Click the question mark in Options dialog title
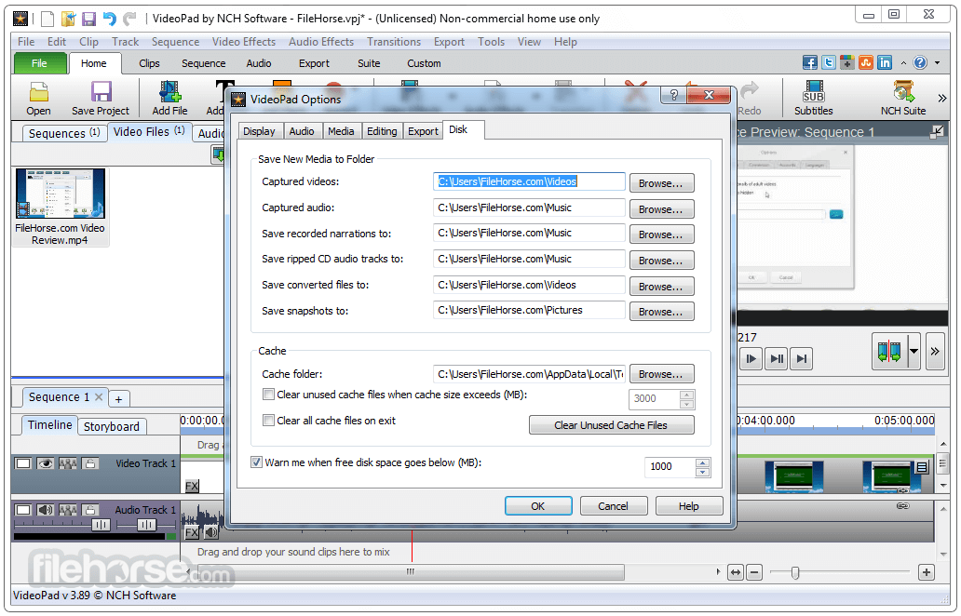This screenshot has width=961, height=616. coord(673,95)
